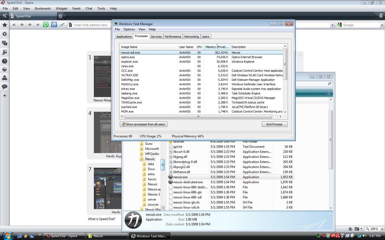385x240 pixels.
Task: Click the Wand pencil icon in Opera toolbar
Action: point(62,25)
